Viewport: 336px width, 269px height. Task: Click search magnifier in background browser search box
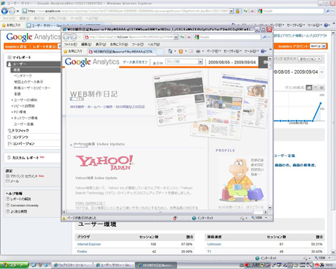tap(328, 11)
